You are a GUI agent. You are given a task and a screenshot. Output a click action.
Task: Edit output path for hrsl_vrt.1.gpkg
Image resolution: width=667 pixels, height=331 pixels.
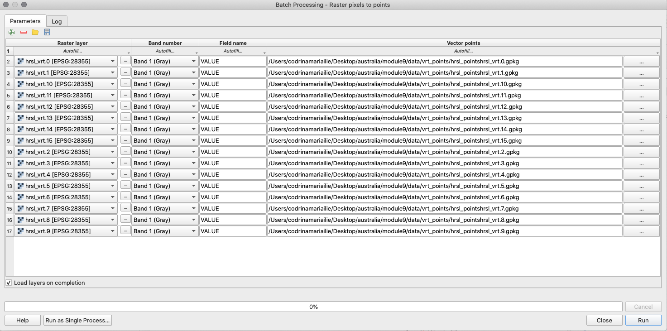(x=445, y=72)
